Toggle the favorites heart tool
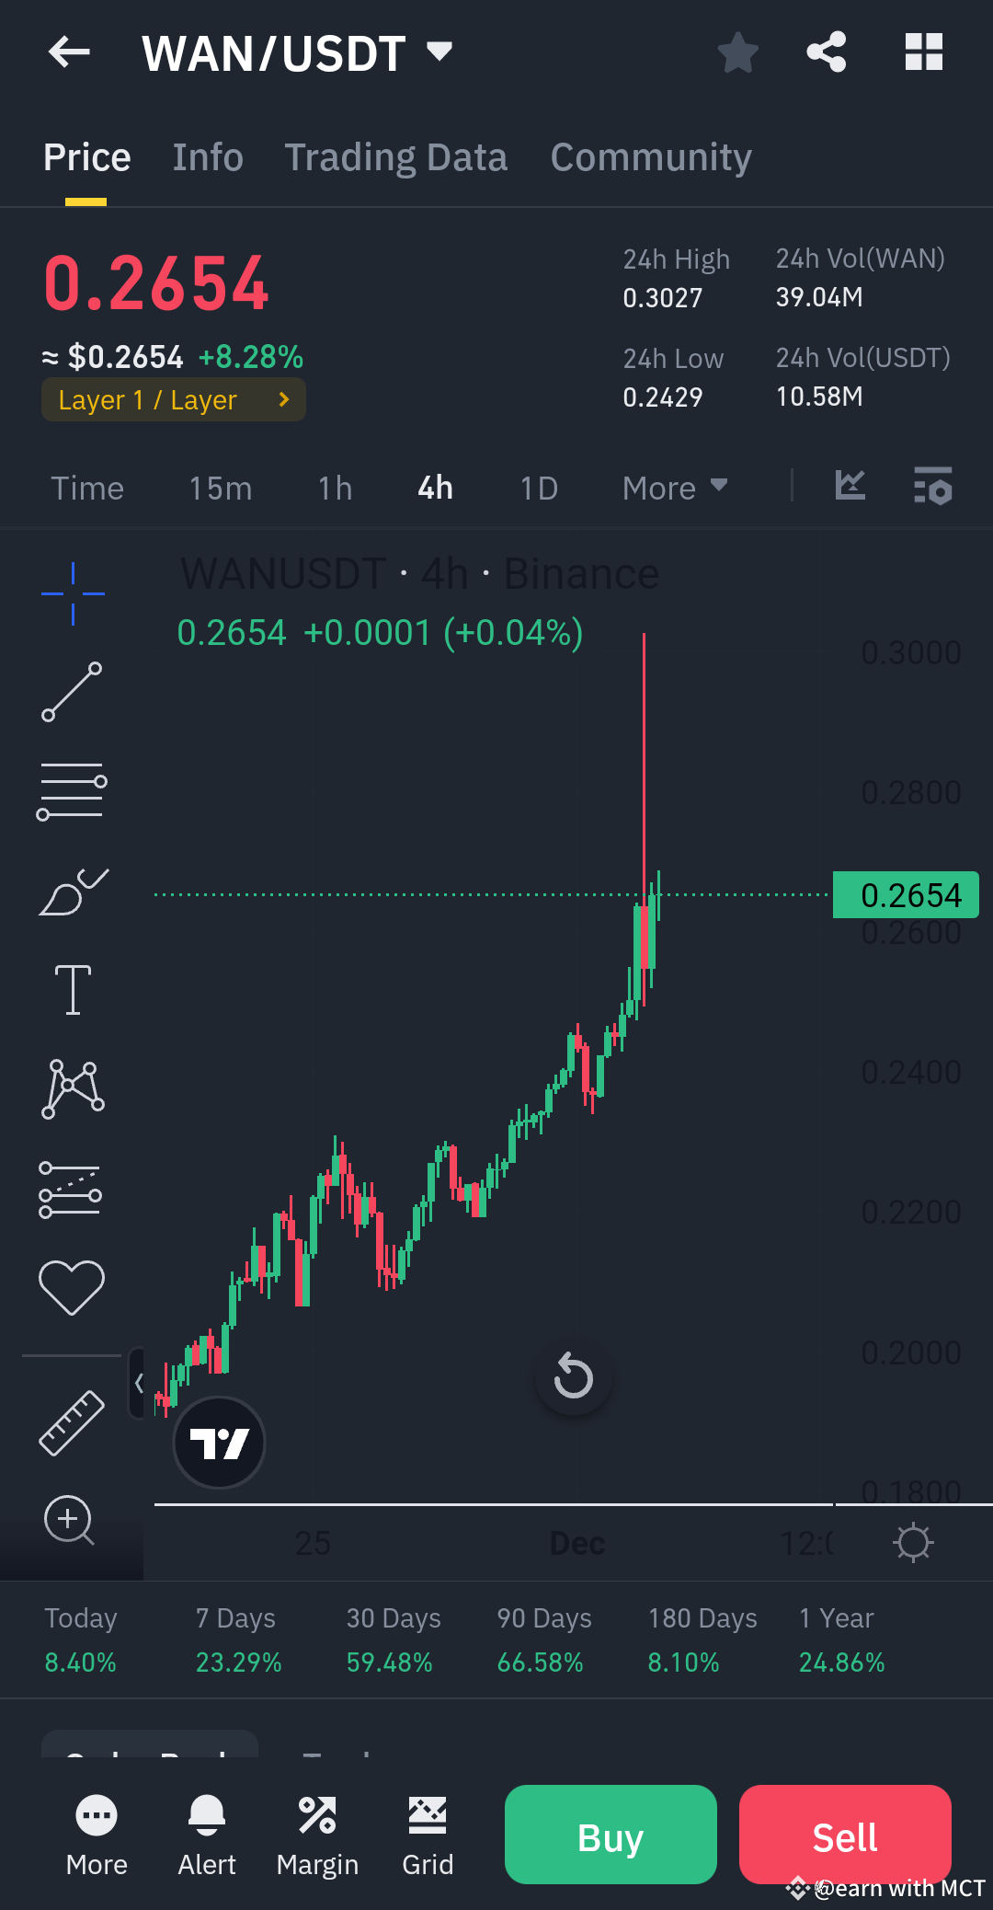This screenshot has height=1910, width=993. click(x=72, y=1286)
